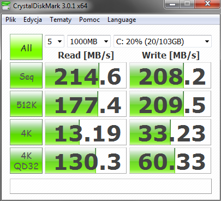
Task: Run all benchmarks with the All button
Action: coord(26,47)
